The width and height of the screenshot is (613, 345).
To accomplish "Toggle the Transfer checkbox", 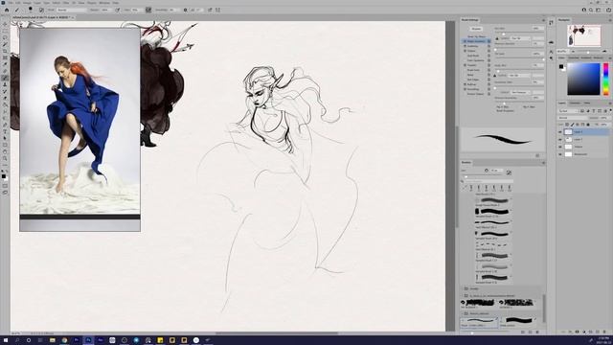I will coord(465,65).
